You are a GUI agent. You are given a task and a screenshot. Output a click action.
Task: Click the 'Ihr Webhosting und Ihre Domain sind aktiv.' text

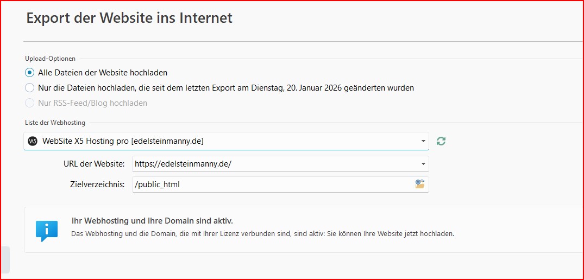click(152, 221)
